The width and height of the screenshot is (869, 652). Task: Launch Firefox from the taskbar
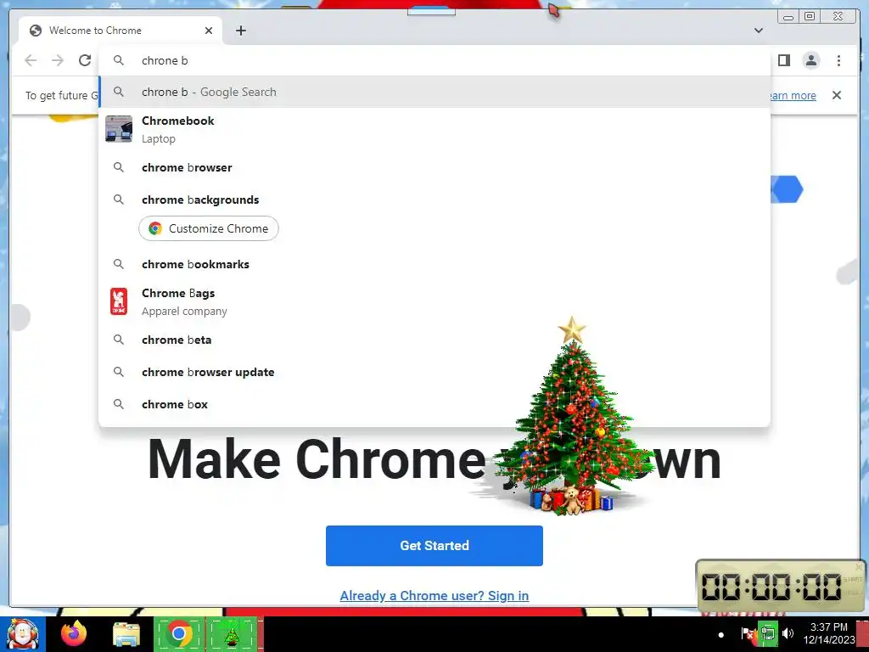tap(74, 634)
